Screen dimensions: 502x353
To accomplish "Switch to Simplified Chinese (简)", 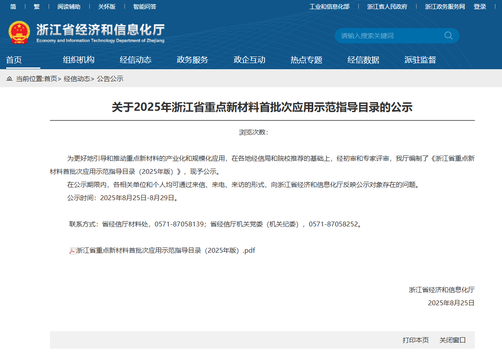I will click(x=13, y=7).
